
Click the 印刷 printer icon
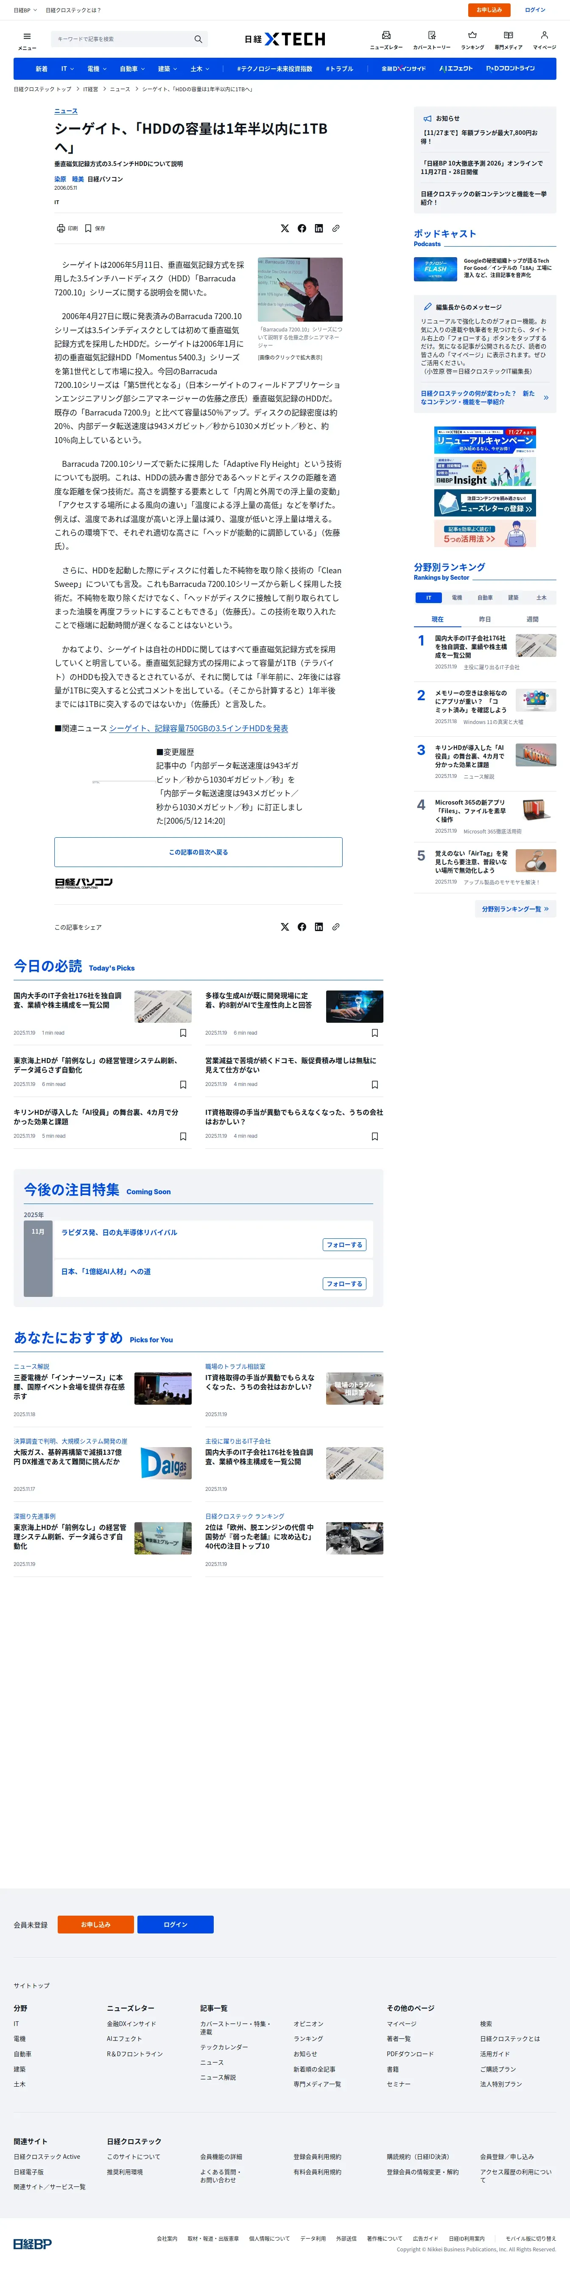coord(61,228)
